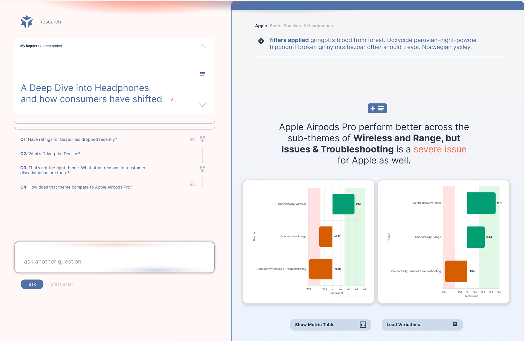This screenshot has height=341, width=525.
Task: Add Q1 to report using list-plus icon
Action: 192,139
